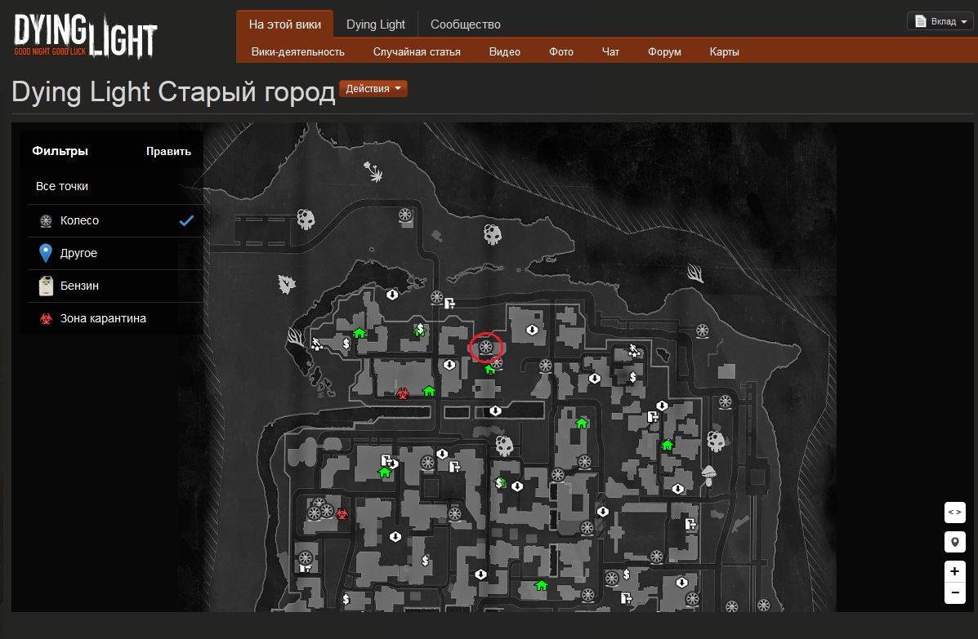The height and width of the screenshot is (639, 978).
Task: Click the skull marker beside the parking lot
Action: coord(306,219)
